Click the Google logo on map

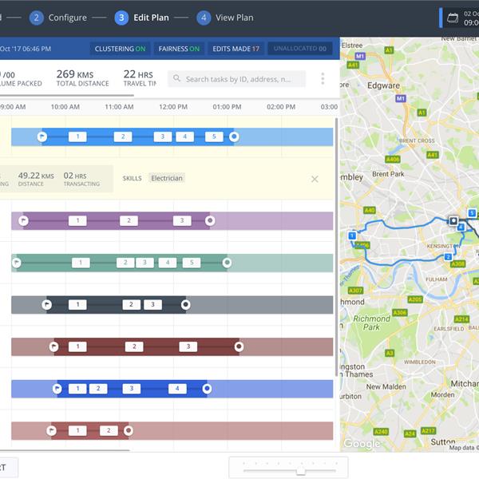pyautogui.click(x=362, y=443)
